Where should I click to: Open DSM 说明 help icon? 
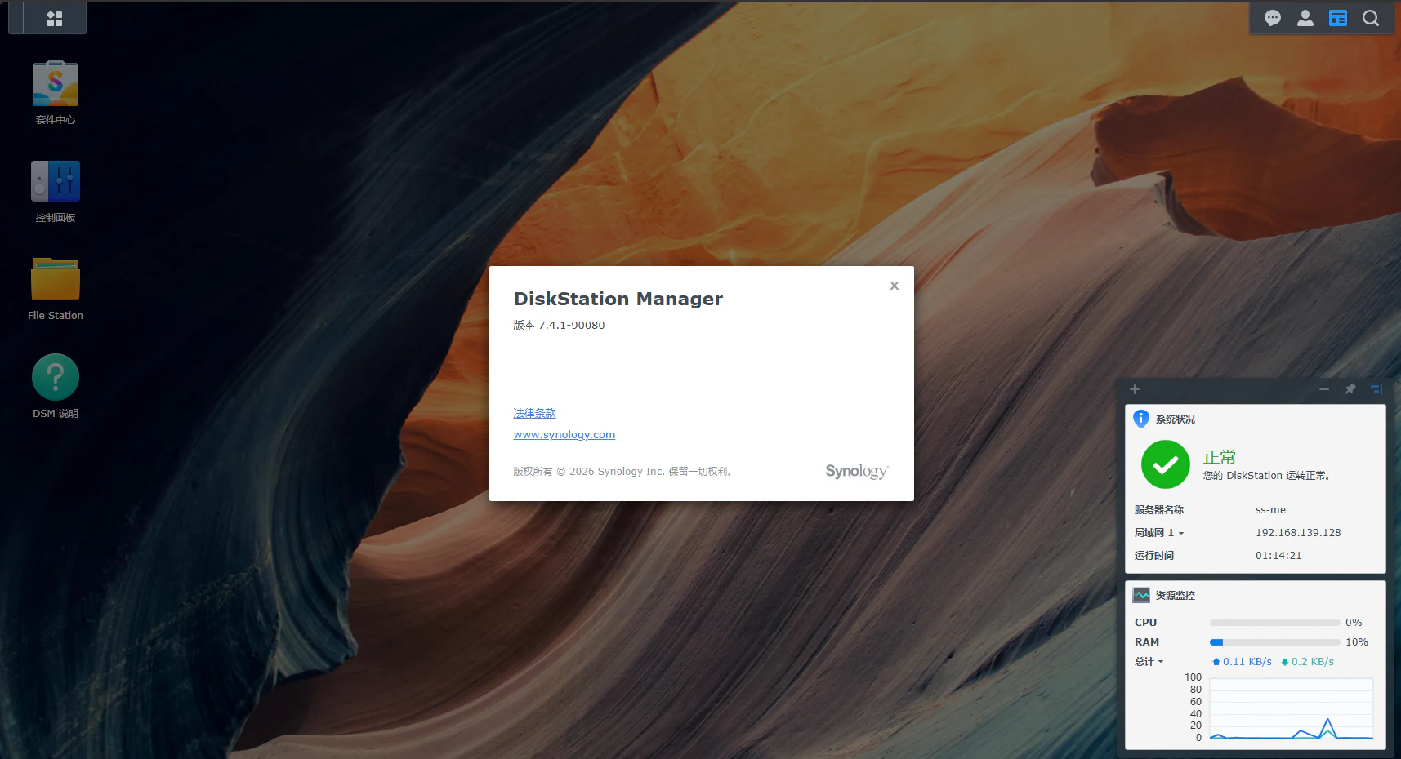(x=56, y=387)
